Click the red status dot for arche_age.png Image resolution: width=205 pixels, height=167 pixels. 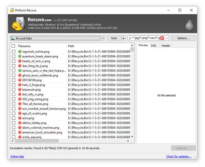coord(20,137)
